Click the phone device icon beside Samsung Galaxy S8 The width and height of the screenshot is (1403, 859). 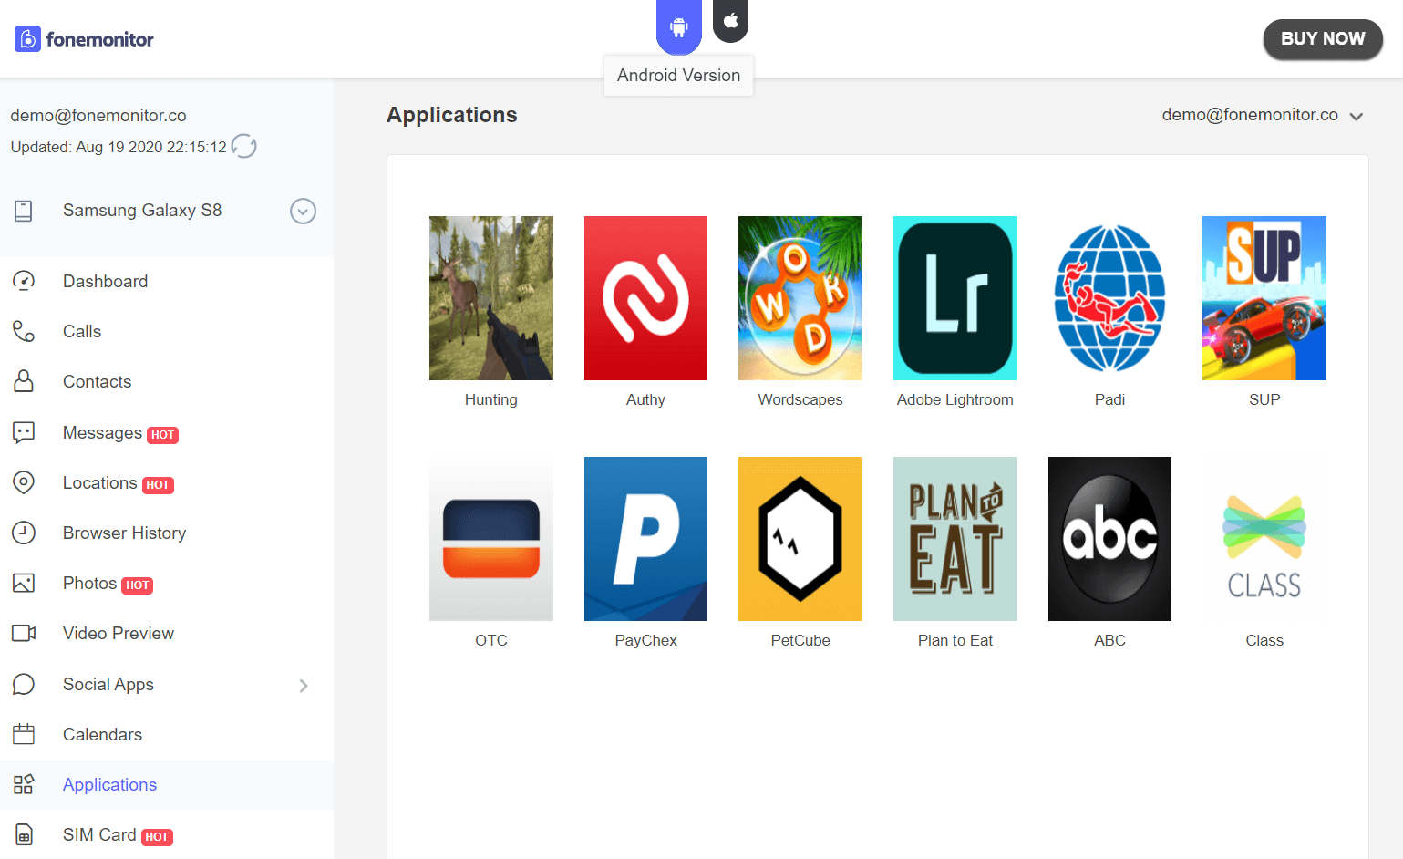pos(24,211)
